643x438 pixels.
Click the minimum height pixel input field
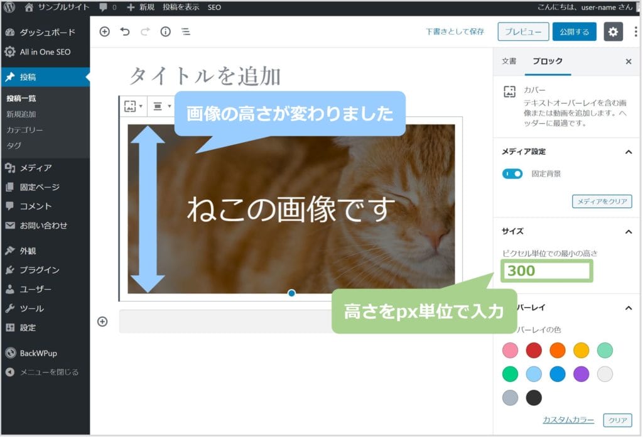(x=546, y=271)
